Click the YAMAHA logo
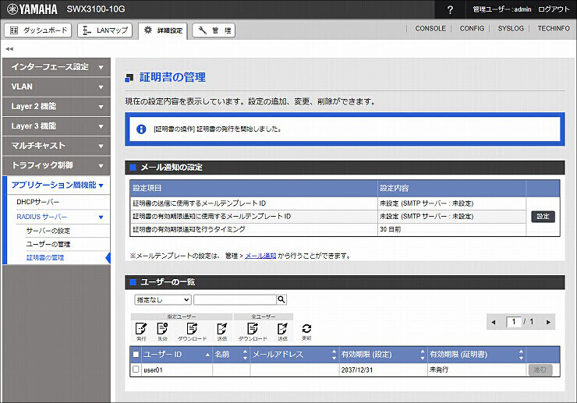This screenshot has height=403, width=577. (33, 9)
